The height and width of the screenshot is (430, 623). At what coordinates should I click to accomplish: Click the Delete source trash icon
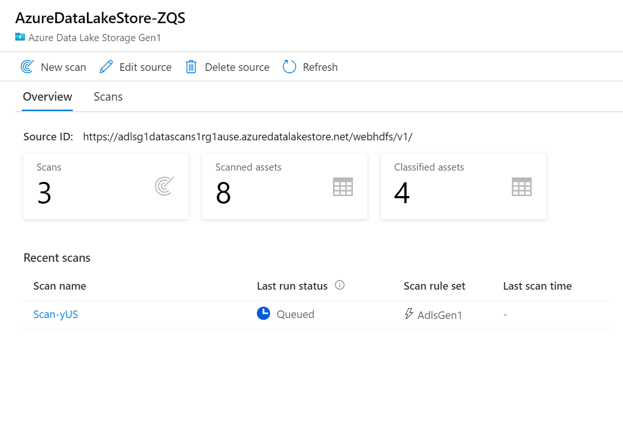click(191, 67)
